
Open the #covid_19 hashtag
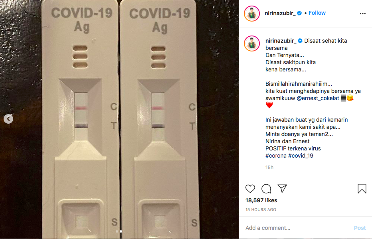coord(301,156)
